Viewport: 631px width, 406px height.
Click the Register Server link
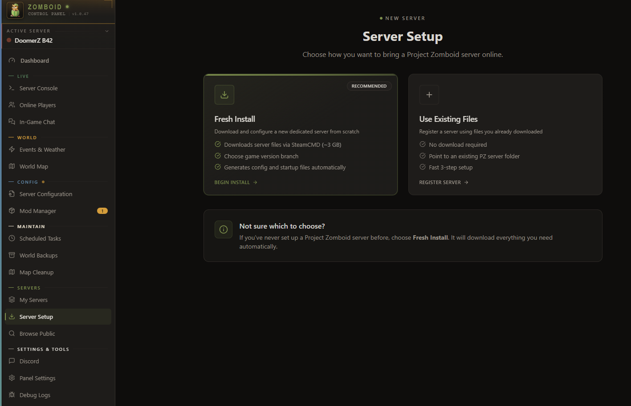[444, 182]
